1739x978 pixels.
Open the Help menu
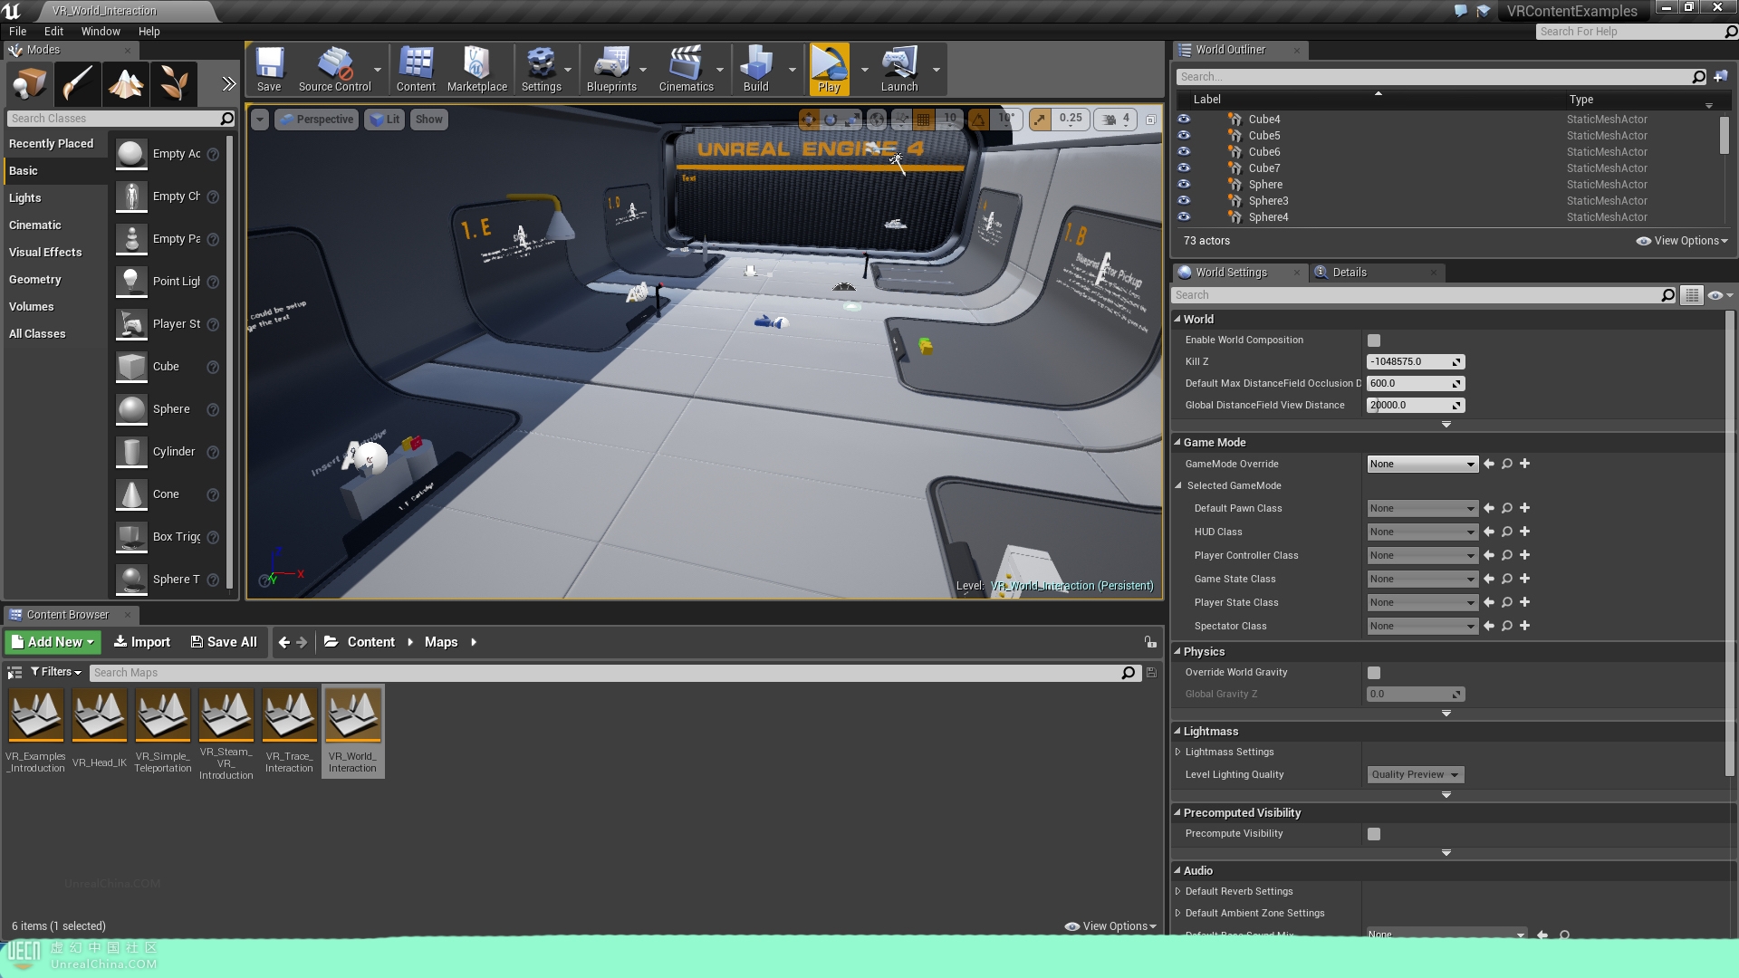149,31
